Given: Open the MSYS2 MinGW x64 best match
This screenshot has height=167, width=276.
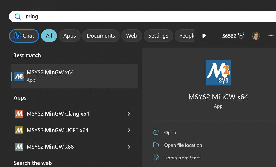Looking at the screenshot, I should 74,76.
